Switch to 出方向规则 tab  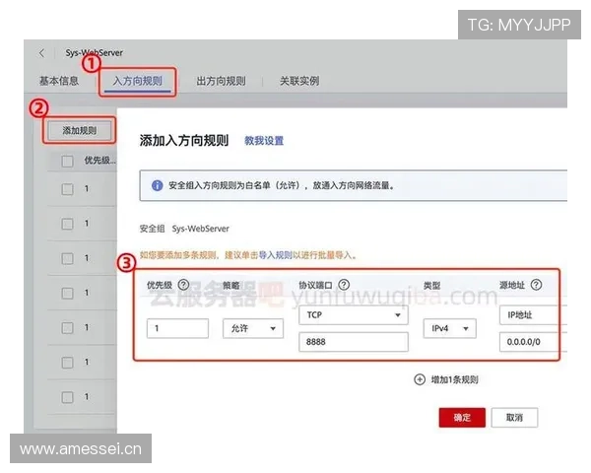(221, 81)
